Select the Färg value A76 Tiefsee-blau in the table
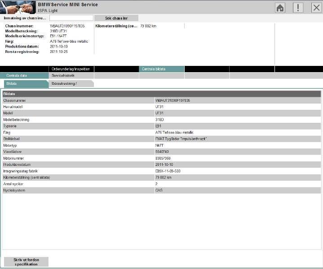The height and width of the screenshot is (269, 323). [174, 132]
